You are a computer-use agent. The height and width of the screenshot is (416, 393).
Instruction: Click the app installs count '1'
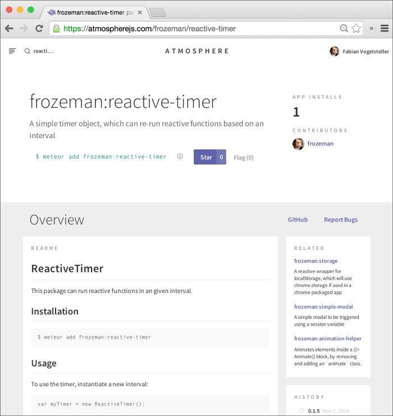(x=296, y=112)
